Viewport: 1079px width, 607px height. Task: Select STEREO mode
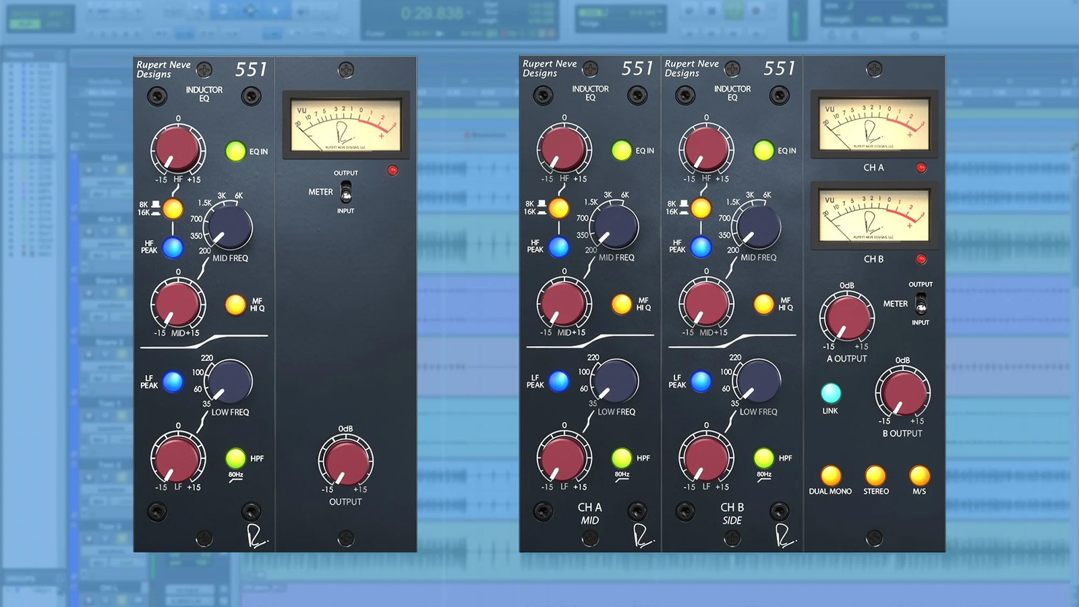[875, 475]
